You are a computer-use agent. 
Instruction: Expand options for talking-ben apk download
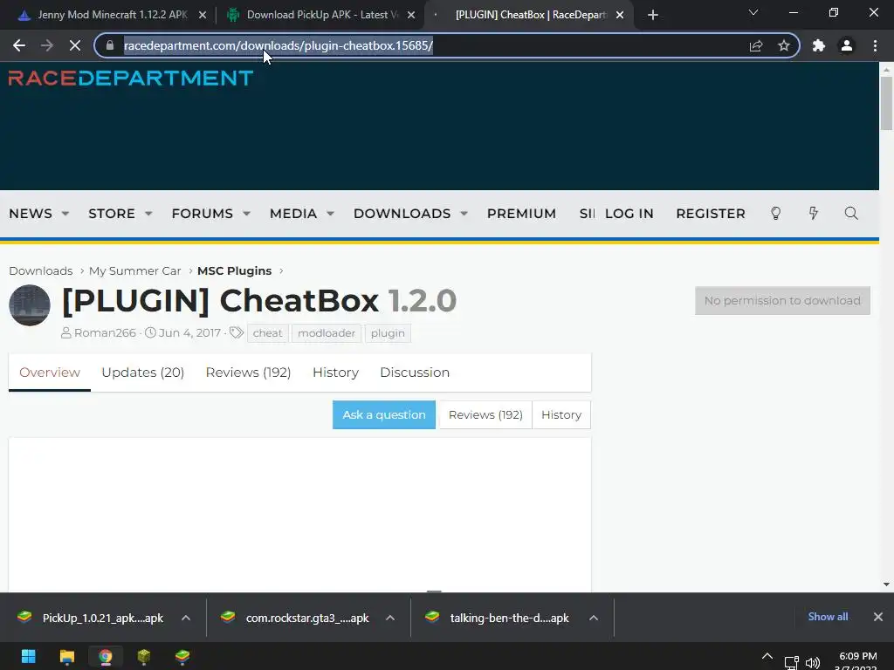(594, 618)
